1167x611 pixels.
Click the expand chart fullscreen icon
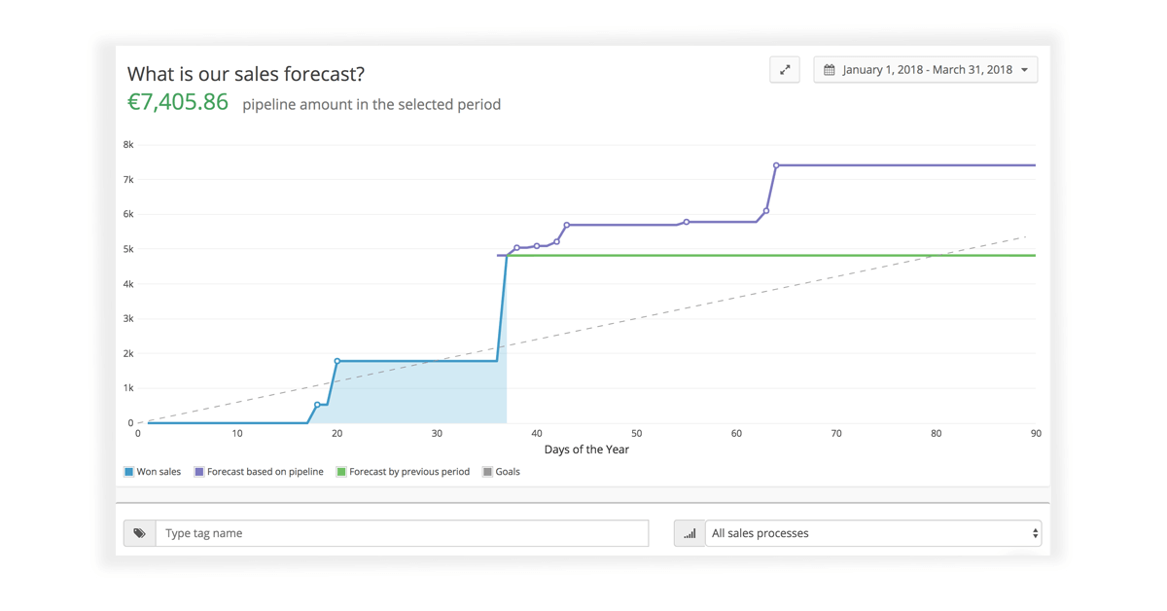click(785, 70)
